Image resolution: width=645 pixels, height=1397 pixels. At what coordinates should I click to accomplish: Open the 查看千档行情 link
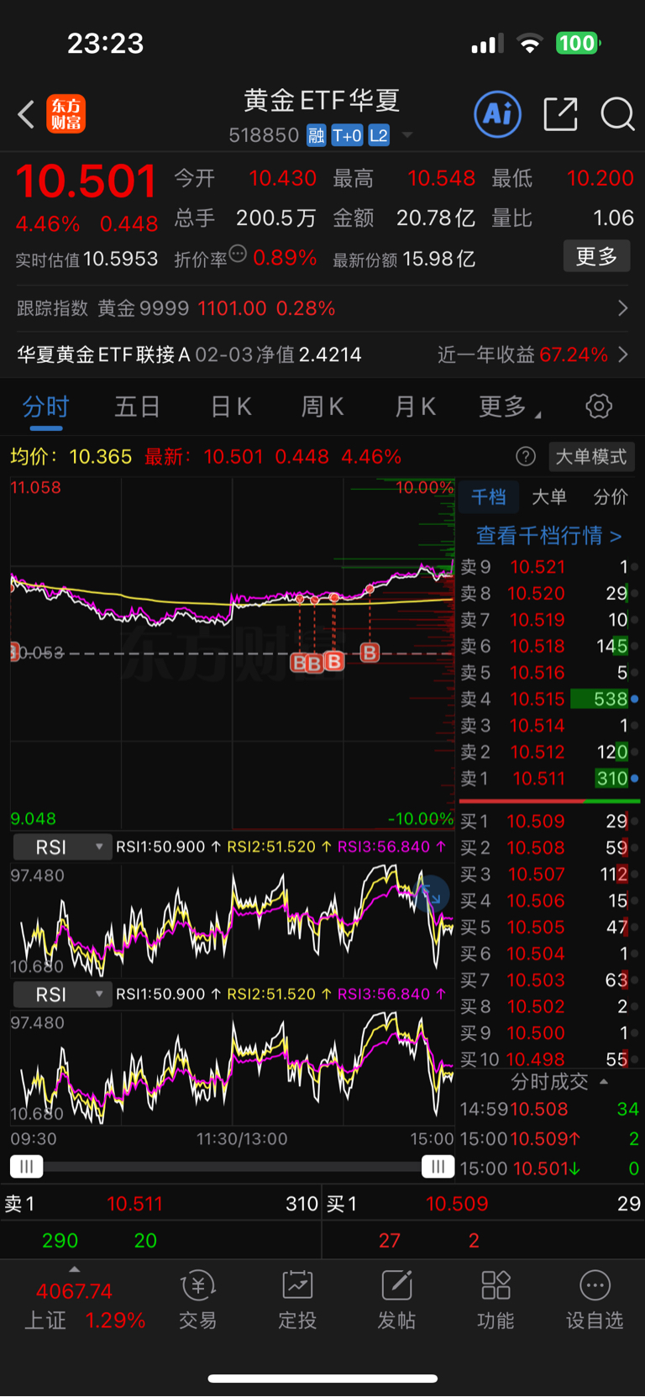[549, 535]
